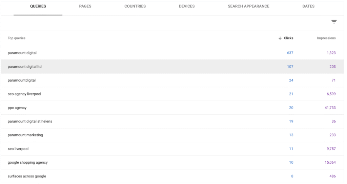
Task: Click the 486 impressions value
Action: tap(333, 176)
